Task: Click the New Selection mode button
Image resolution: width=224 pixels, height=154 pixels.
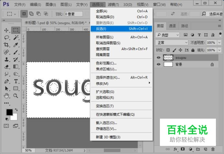Action: pos(24,14)
